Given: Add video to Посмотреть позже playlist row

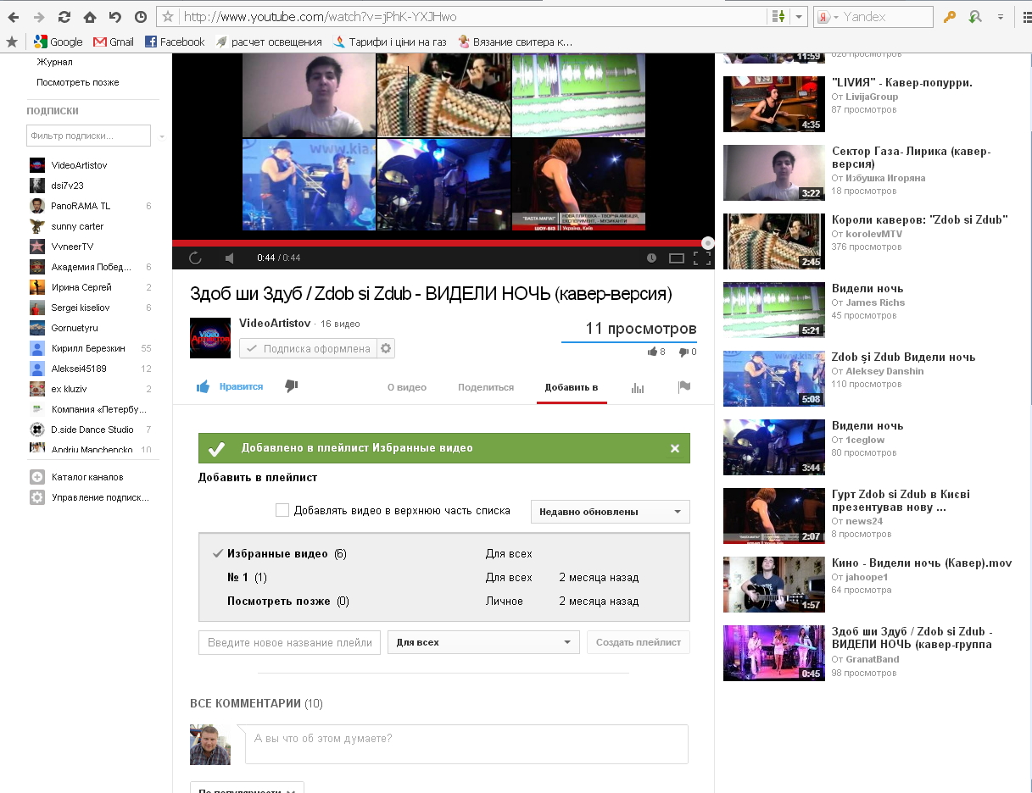Looking at the screenshot, I should 444,602.
